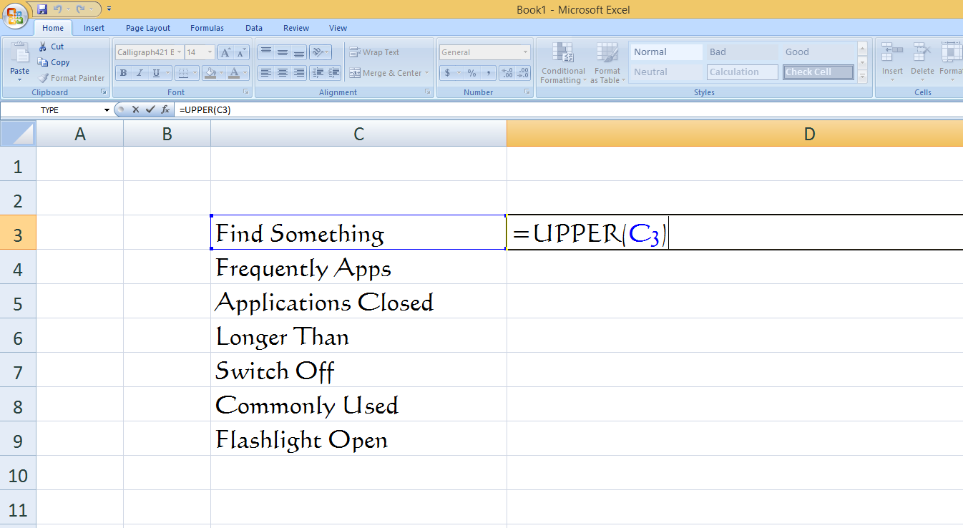Click the Format as Table button
Image resolution: width=963 pixels, height=528 pixels.
pos(607,63)
